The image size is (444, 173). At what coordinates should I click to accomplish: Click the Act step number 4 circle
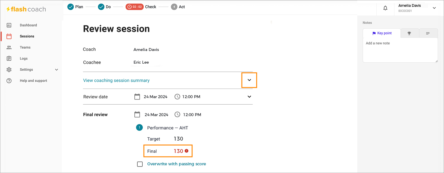coord(174,7)
